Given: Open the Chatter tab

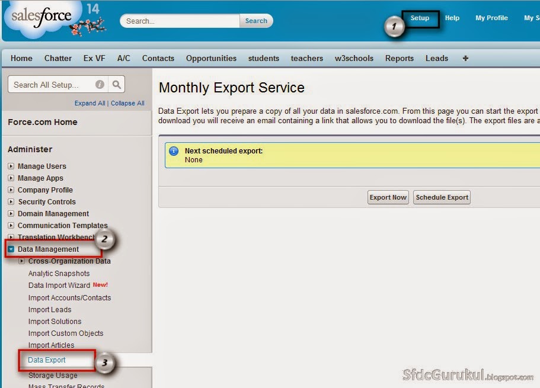Looking at the screenshot, I should click(x=58, y=58).
